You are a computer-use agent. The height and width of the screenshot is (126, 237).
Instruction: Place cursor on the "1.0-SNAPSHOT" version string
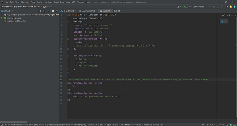[x=96, y=32]
